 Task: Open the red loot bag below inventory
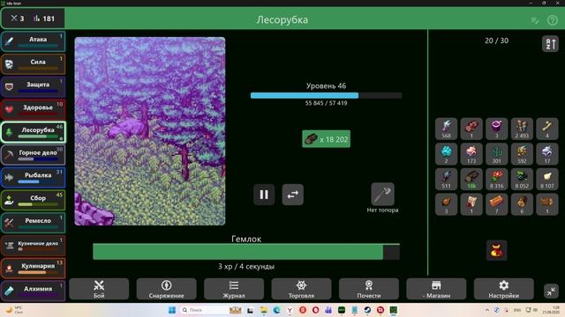tap(496, 250)
